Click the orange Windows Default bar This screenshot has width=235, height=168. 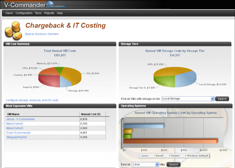pyautogui.click(x=170, y=141)
